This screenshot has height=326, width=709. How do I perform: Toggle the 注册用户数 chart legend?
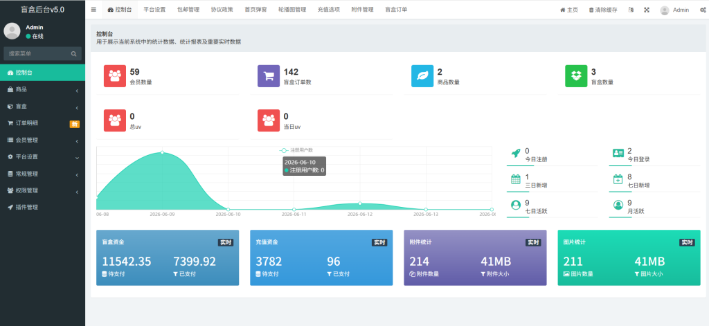296,150
